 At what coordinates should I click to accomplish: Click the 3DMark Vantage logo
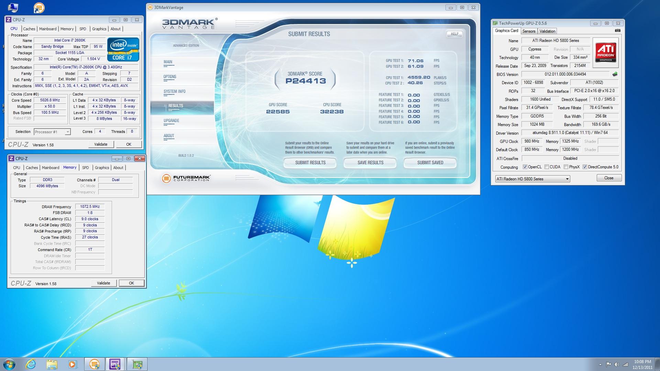click(190, 23)
